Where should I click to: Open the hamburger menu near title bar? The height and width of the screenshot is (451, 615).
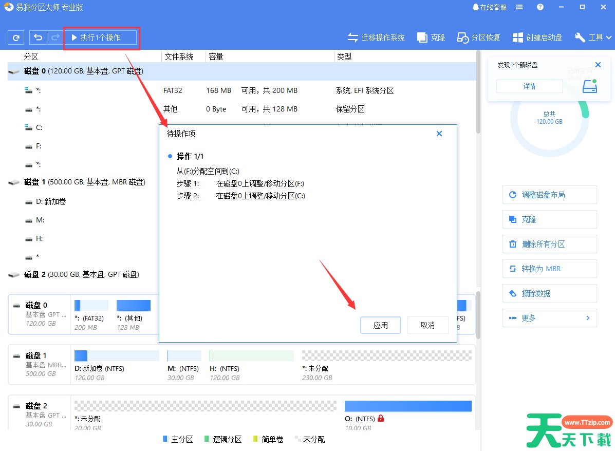coord(519,7)
